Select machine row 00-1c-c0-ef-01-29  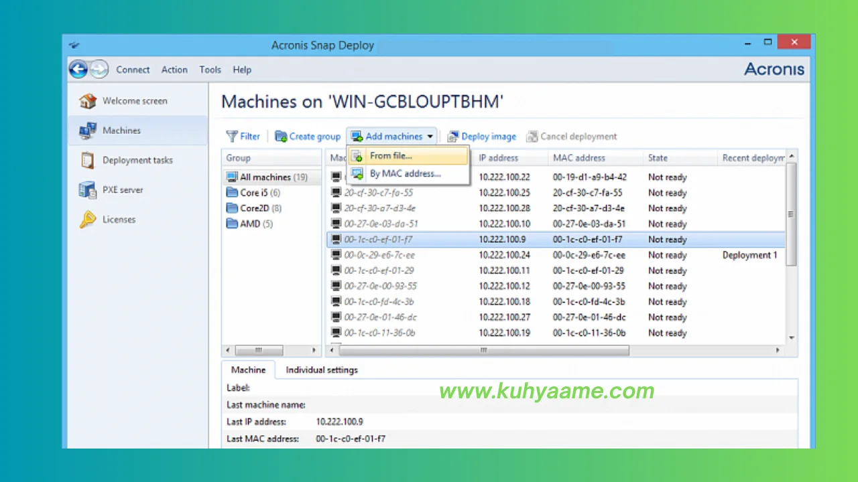[556, 270]
